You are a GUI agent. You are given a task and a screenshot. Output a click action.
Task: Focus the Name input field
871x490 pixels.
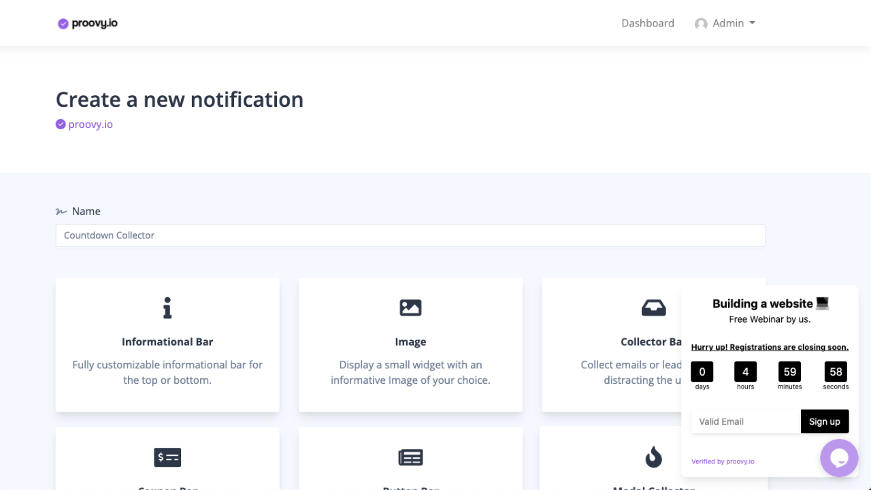[410, 235]
